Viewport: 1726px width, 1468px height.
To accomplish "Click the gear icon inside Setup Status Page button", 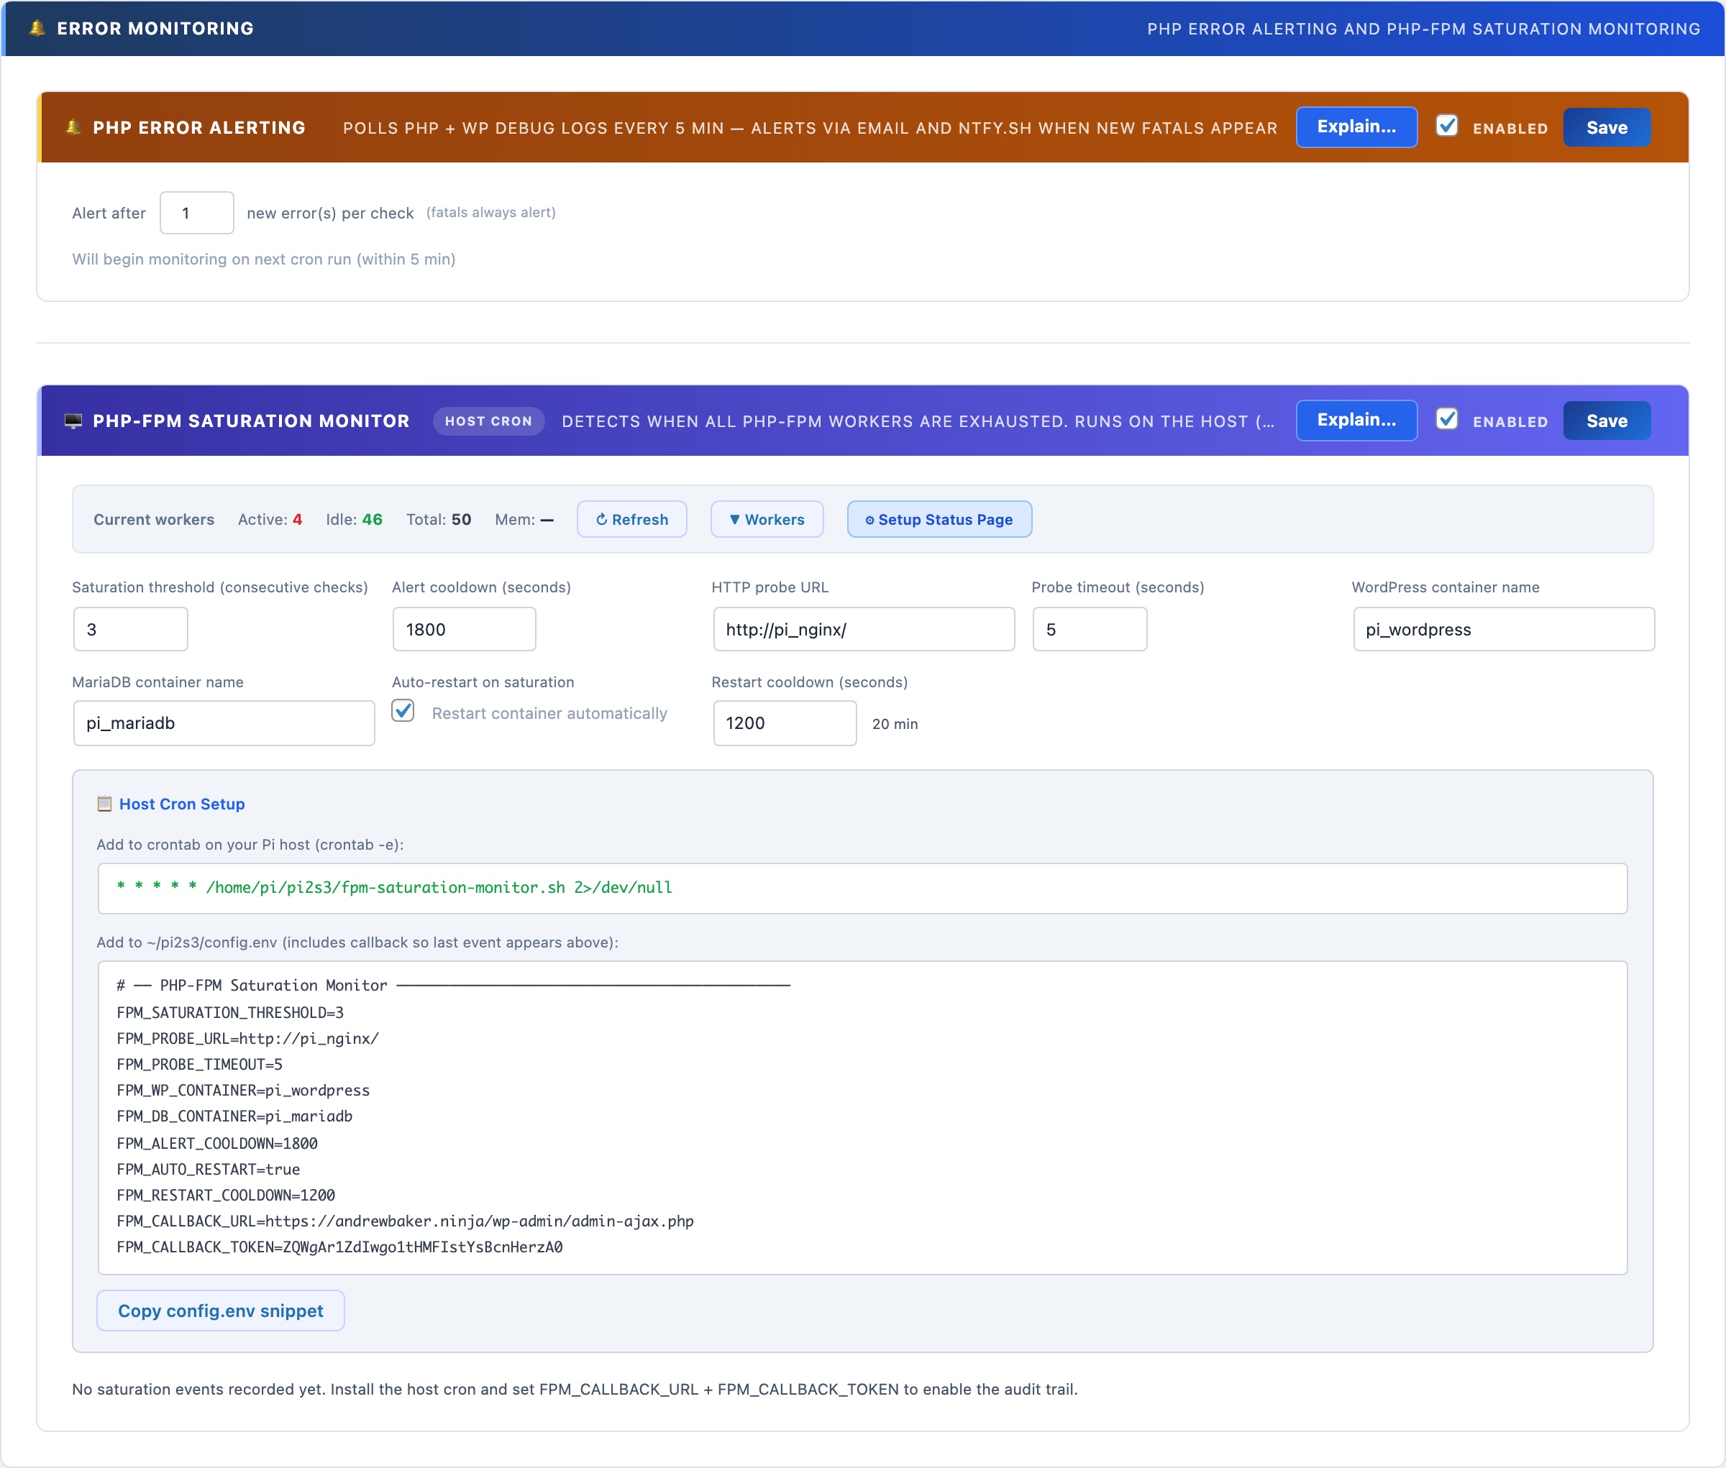I will [869, 519].
